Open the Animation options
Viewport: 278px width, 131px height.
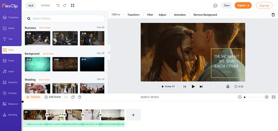tap(180, 15)
